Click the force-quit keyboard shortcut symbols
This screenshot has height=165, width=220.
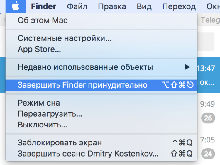coord(178,85)
